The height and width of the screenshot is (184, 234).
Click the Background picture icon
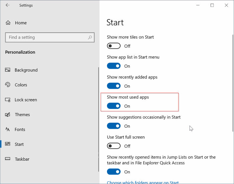tap(8, 70)
